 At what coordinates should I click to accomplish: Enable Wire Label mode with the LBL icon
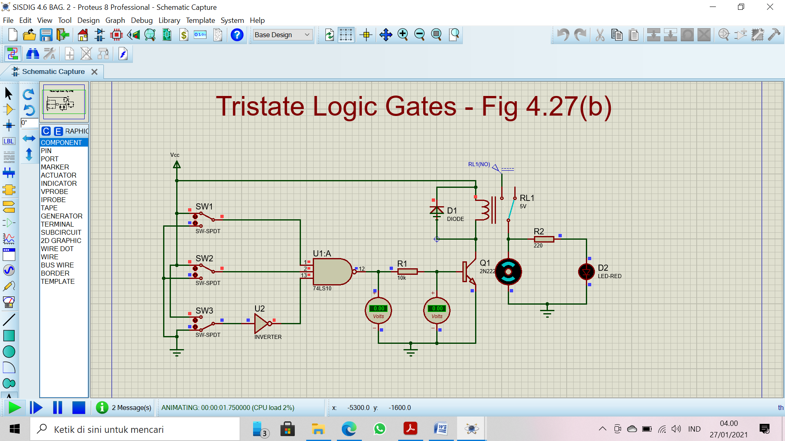(9, 141)
